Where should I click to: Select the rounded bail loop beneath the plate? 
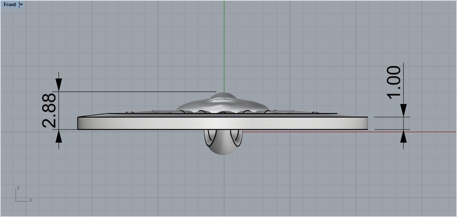223,142
